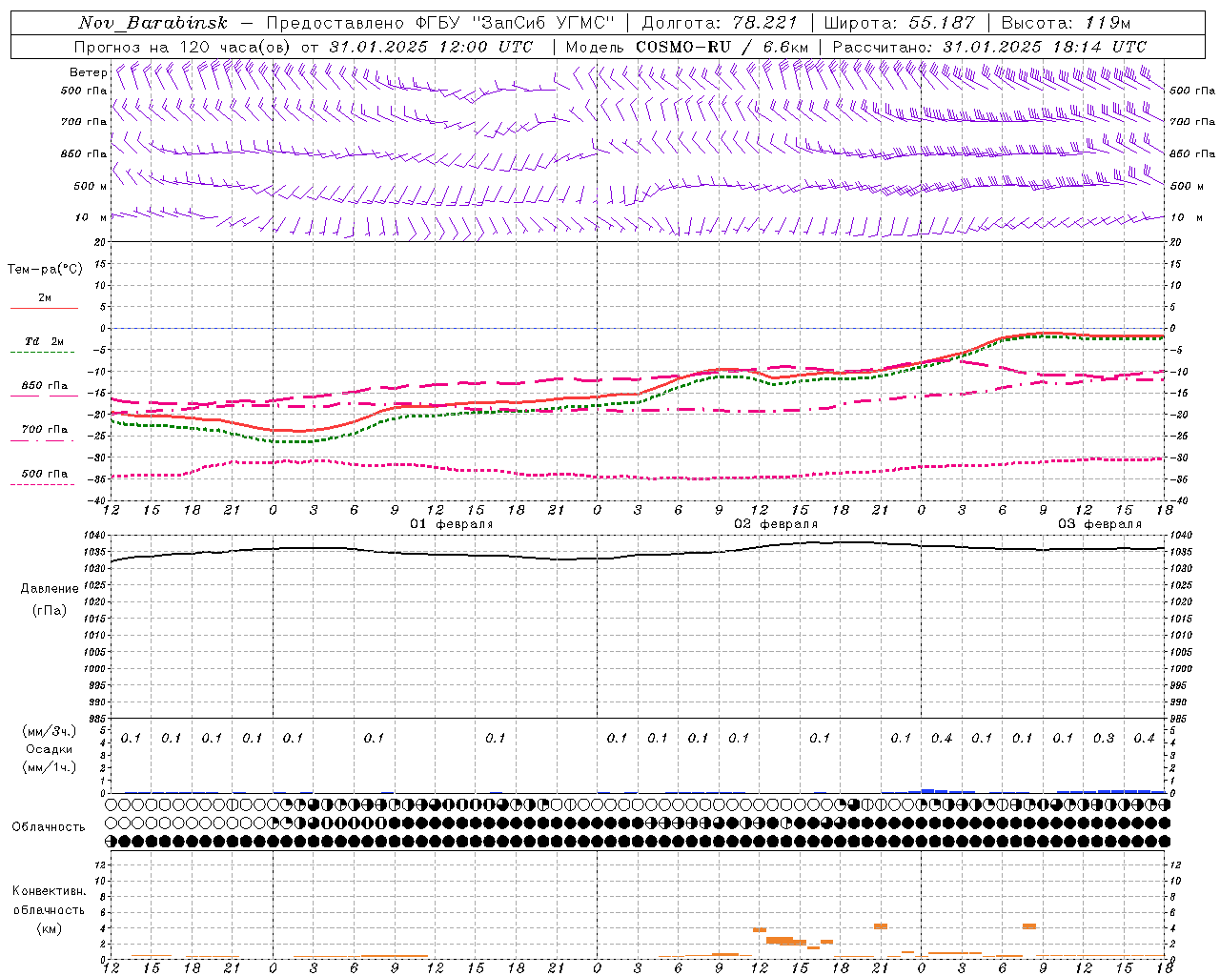Select the "(км)" unit under convective label
Screen dimensions: 1220x976
coord(49,928)
